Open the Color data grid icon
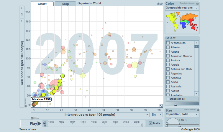Image resolution: width=223 pixels, height=133 pixels. 197,4
